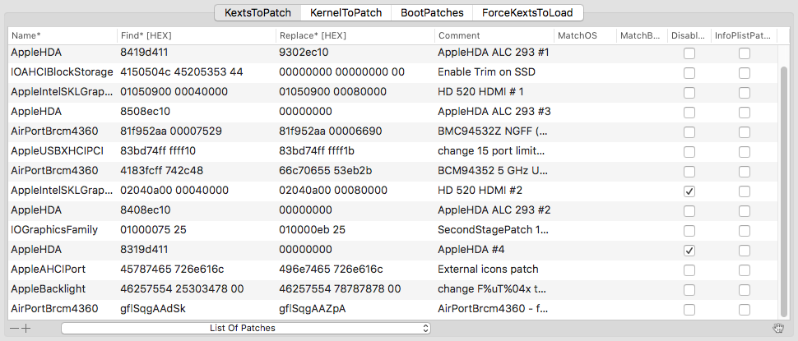Click the Name* column header

point(62,35)
